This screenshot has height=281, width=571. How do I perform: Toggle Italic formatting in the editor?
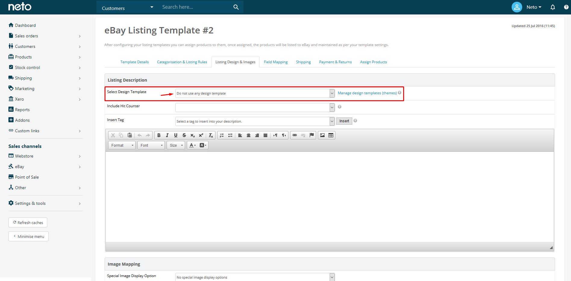tap(167, 135)
